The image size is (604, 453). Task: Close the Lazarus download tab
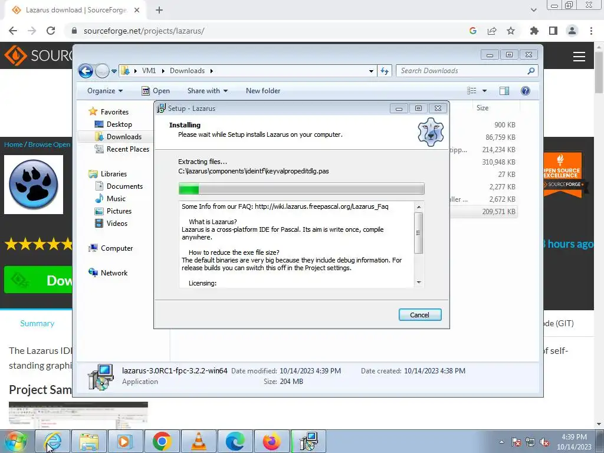pos(137,10)
